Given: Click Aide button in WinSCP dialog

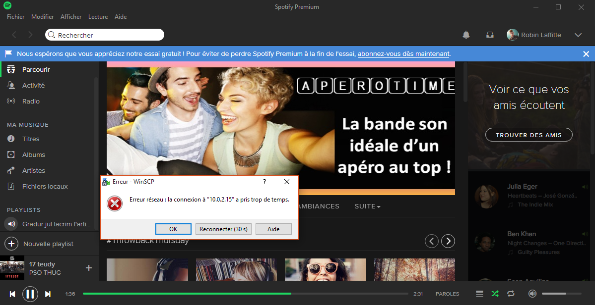Looking at the screenshot, I should [x=273, y=229].
